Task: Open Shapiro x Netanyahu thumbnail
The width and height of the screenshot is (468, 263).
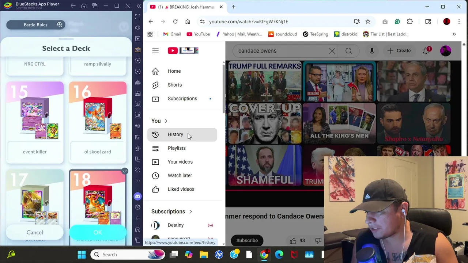Action: point(414,123)
